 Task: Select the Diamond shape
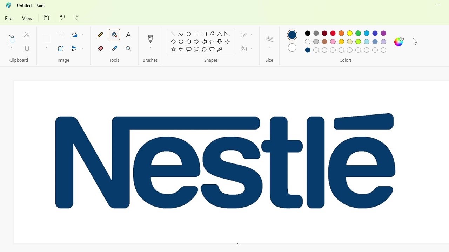[x=173, y=42]
